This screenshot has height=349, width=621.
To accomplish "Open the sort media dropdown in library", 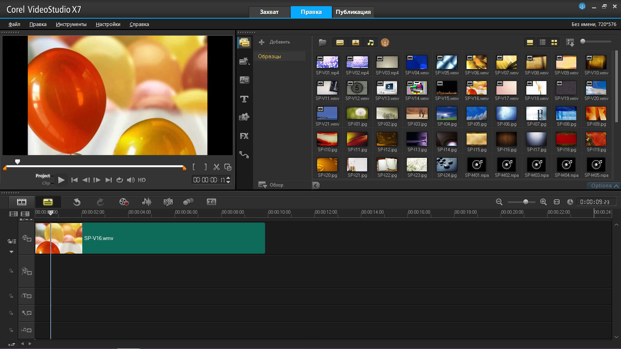I will [x=570, y=43].
